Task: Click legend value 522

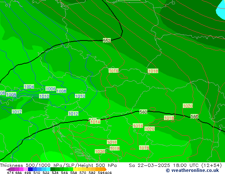Action: 46,173
